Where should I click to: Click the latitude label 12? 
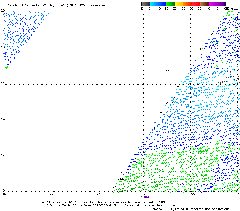click(x=3, y=155)
